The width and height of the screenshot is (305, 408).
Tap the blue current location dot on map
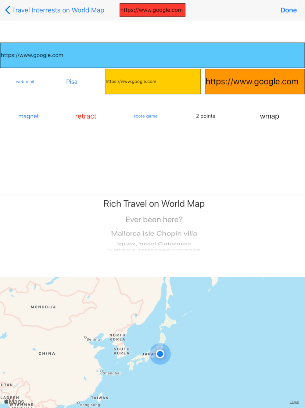[160, 354]
